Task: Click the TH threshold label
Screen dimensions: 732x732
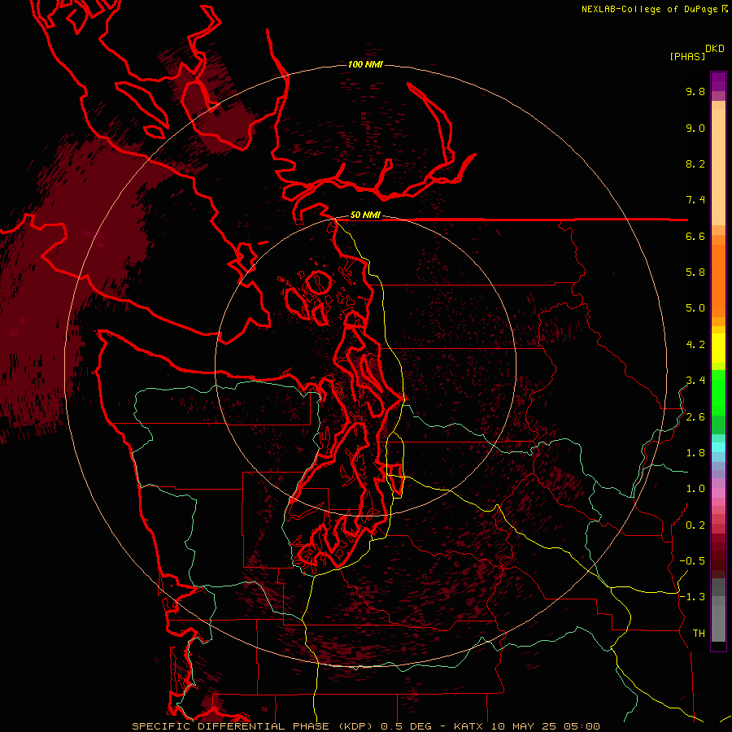Action: coord(699,634)
